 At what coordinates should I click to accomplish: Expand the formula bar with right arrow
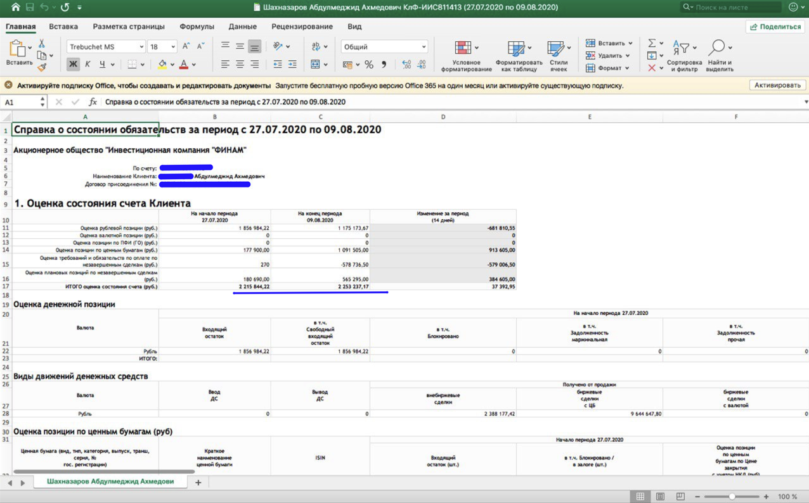805,101
